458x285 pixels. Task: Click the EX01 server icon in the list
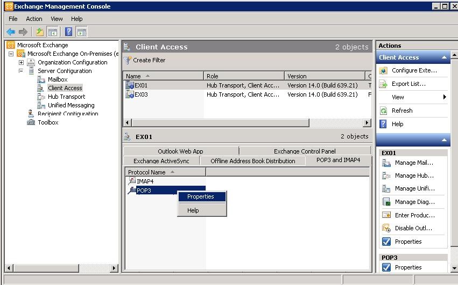[129, 85]
